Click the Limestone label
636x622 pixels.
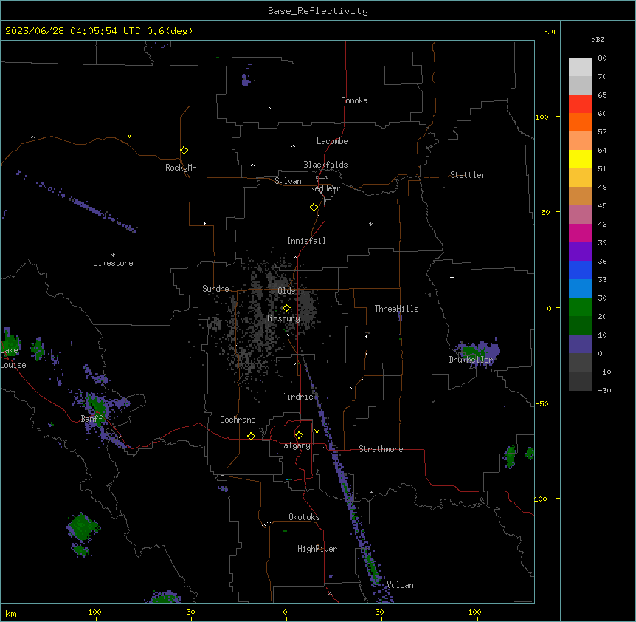[x=113, y=263]
